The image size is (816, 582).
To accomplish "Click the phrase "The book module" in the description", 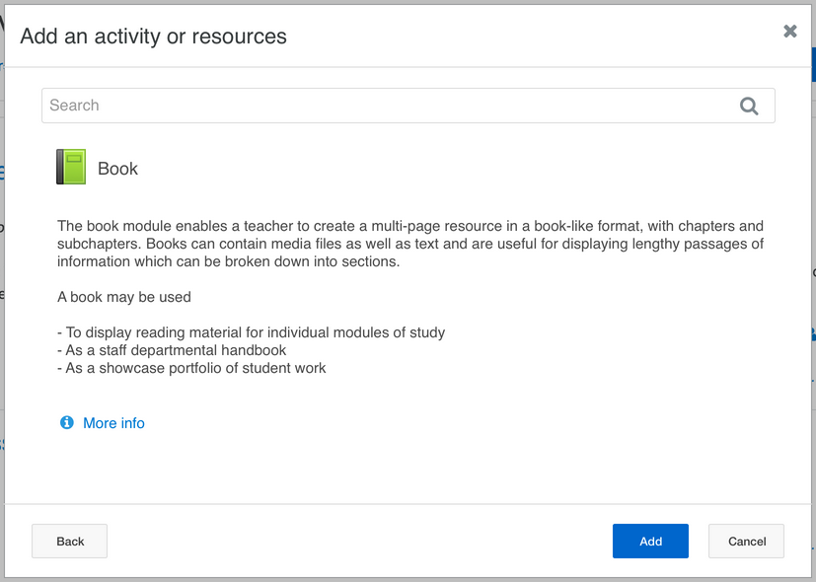I will (109, 226).
